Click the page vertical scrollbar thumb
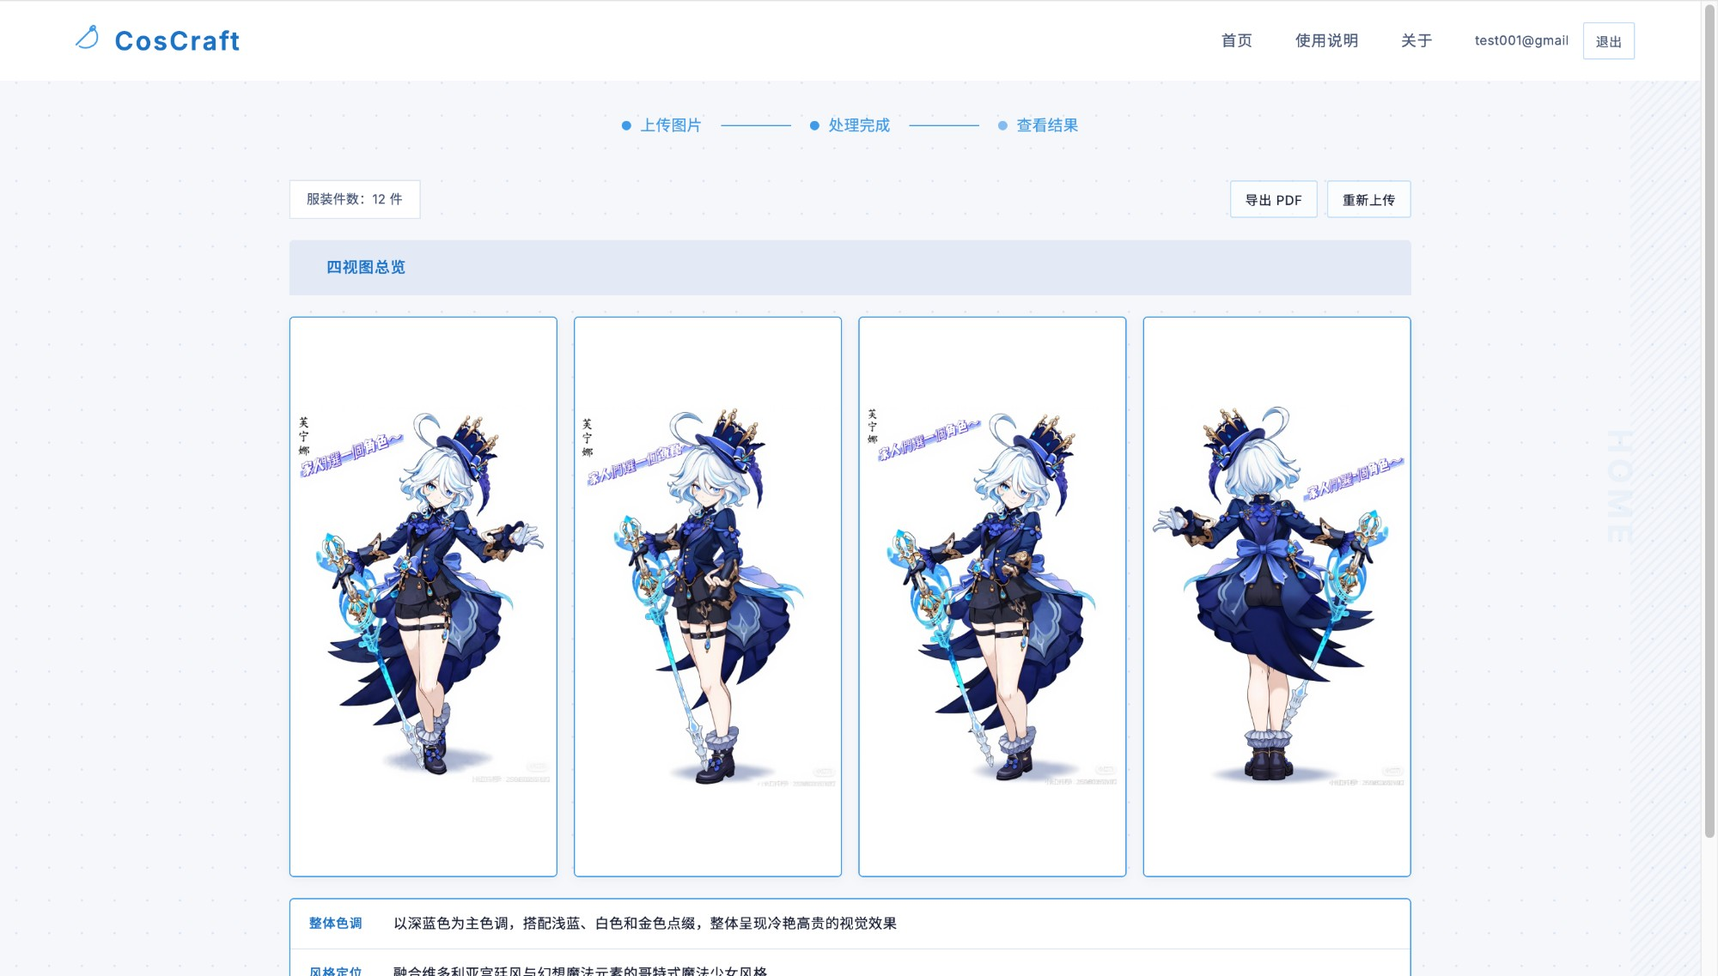The image size is (1718, 976). (1709, 419)
